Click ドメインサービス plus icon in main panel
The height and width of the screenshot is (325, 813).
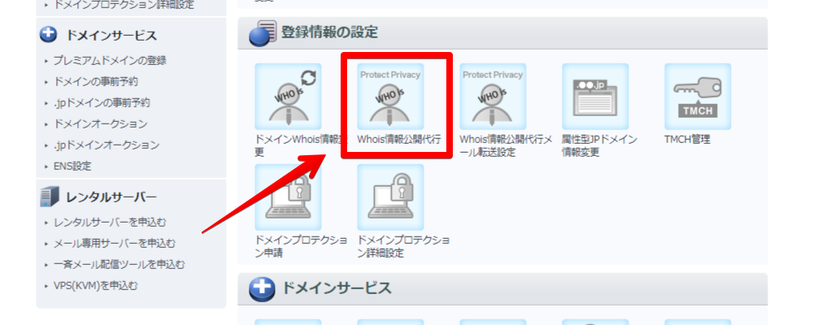(262, 289)
